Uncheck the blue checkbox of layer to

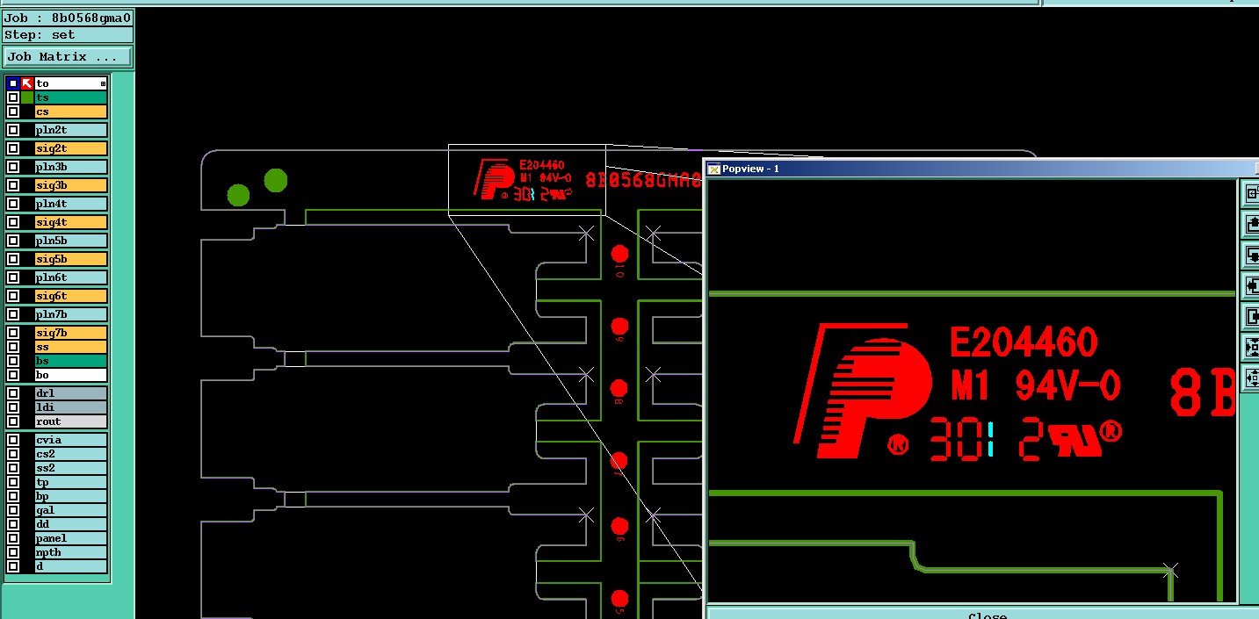pyautogui.click(x=13, y=83)
